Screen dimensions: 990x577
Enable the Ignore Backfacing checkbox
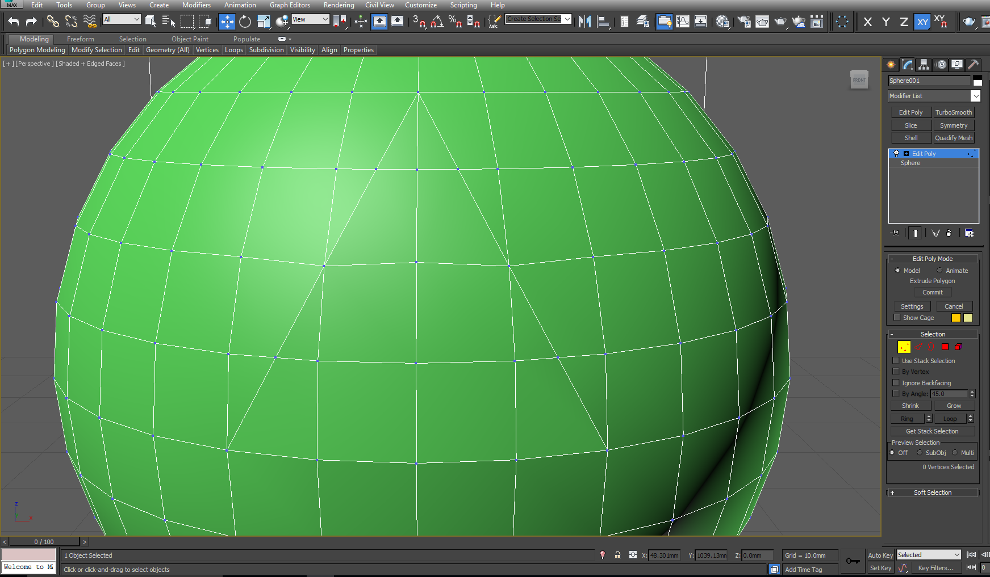(896, 382)
